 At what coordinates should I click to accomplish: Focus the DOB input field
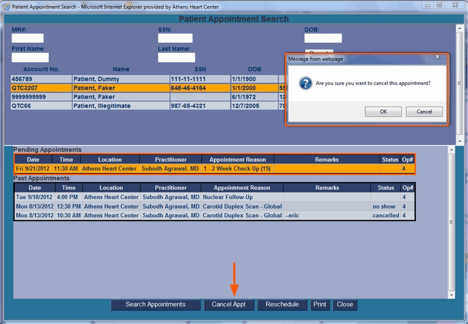click(323, 38)
